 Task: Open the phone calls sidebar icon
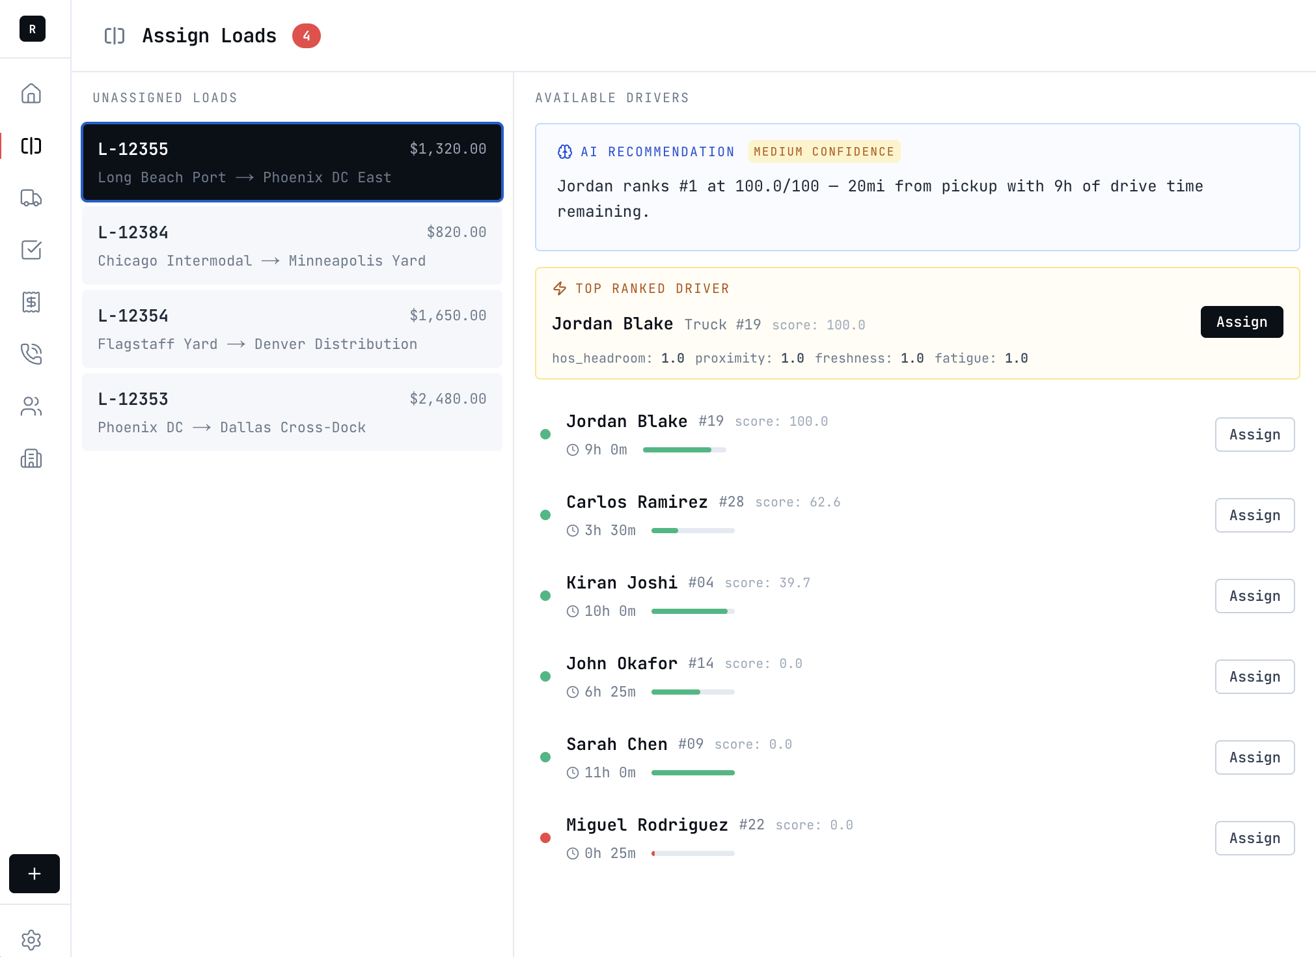tap(31, 354)
